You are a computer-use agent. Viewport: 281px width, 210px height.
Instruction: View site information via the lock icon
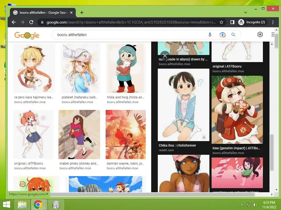tap(42, 22)
